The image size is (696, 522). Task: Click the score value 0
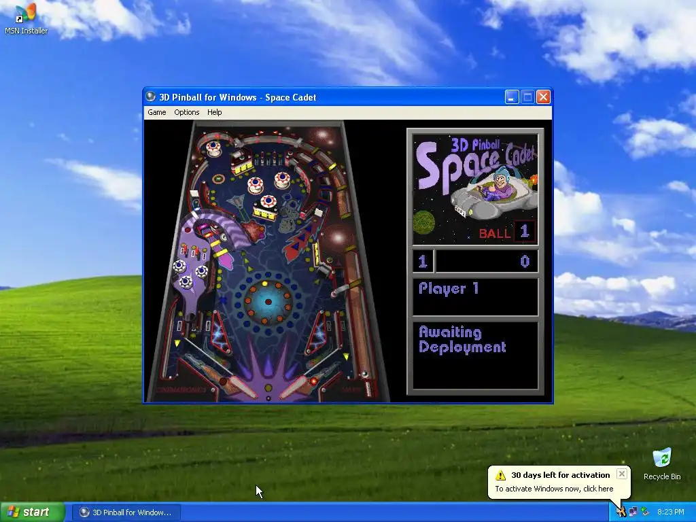point(525,262)
